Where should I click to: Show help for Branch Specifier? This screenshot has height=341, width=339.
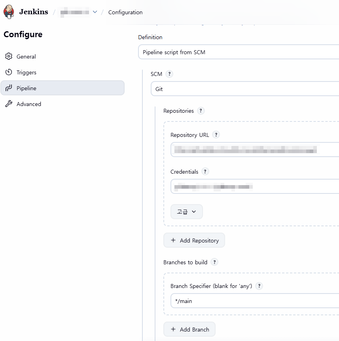(259, 286)
